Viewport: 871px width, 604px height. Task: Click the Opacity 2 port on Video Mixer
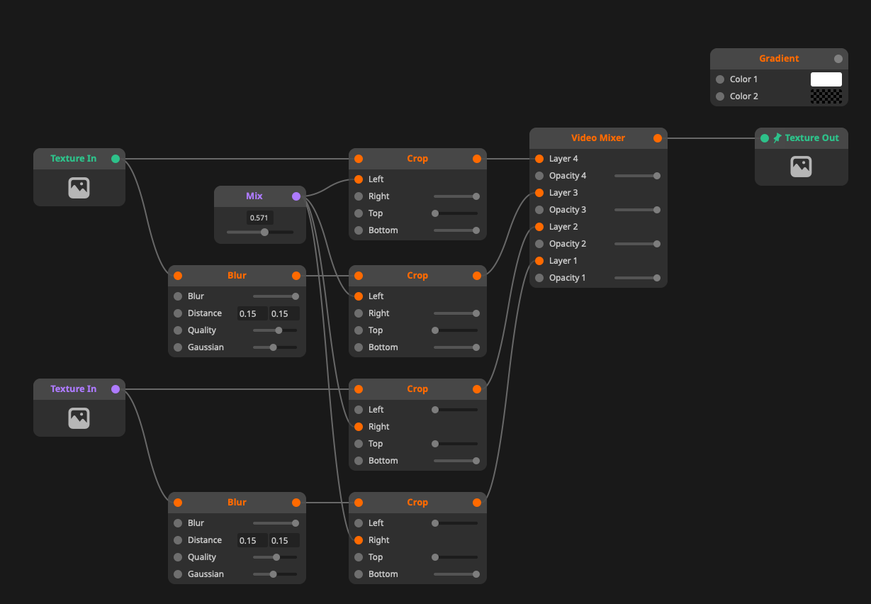(x=539, y=244)
